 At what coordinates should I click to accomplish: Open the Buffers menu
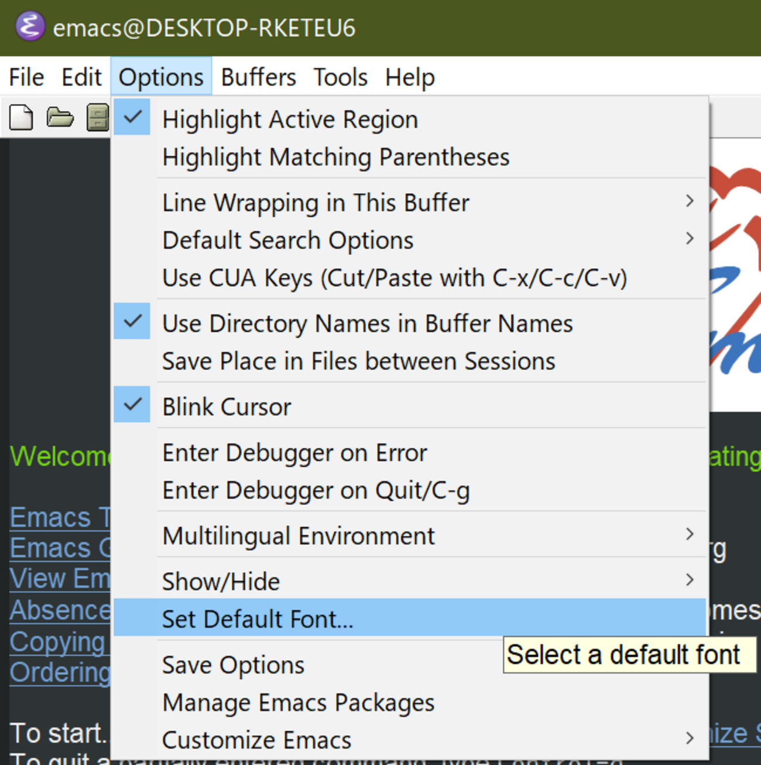click(x=258, y=77)
